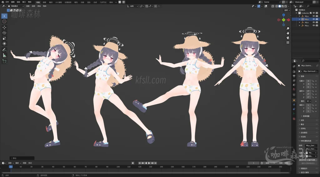Open the Tool properties tab
This screenshot has width=320, height=177.
click(x=294, y=66)
